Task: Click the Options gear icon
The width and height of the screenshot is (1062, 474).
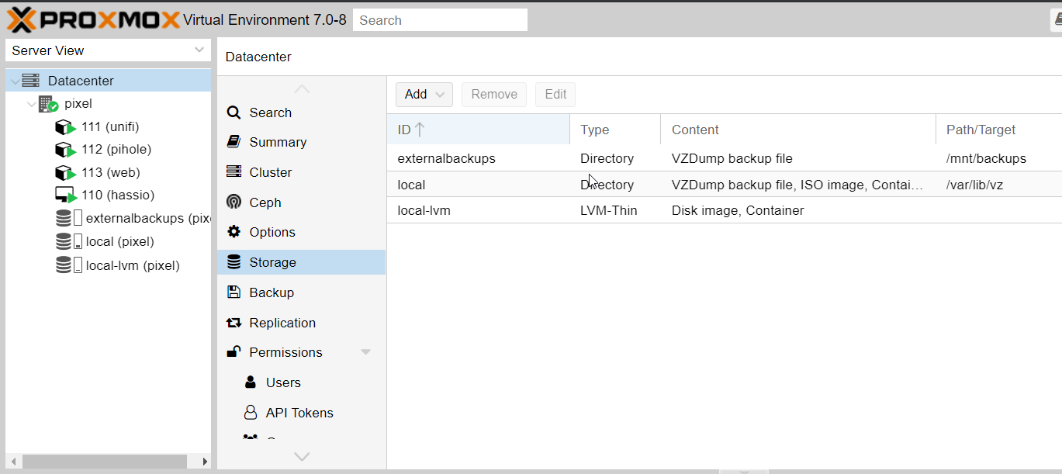Action: [234, 232]
